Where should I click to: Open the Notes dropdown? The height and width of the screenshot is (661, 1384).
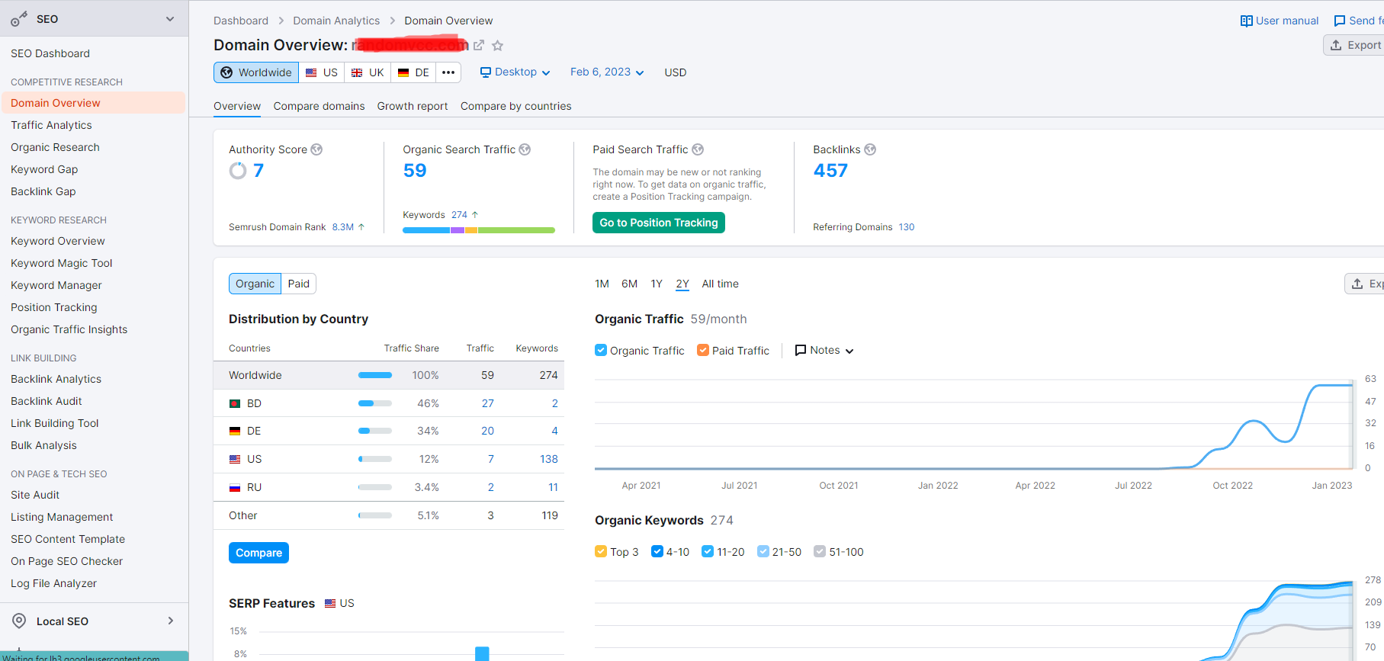[x=824, y=351]
